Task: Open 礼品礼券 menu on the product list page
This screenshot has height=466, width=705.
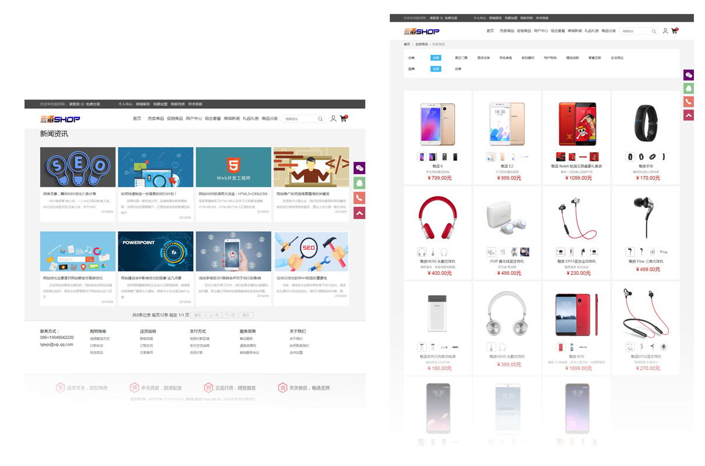Action: click(591, 31)
